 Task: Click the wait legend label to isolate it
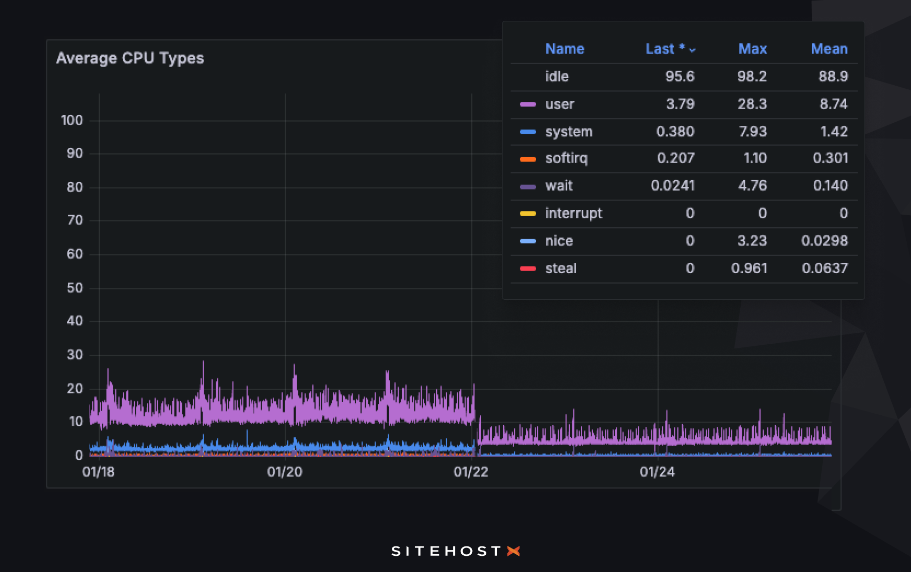(558, 186)
